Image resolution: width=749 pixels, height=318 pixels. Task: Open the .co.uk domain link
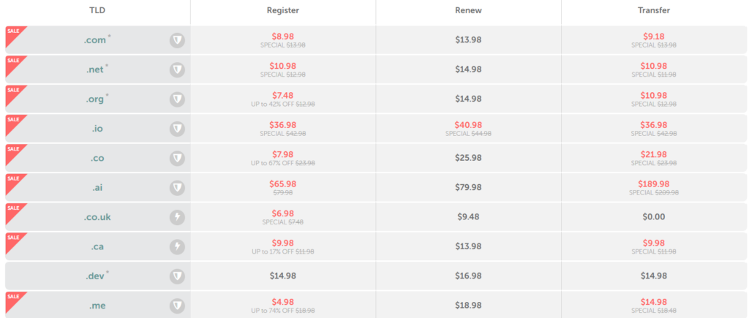tap(97, 217)
